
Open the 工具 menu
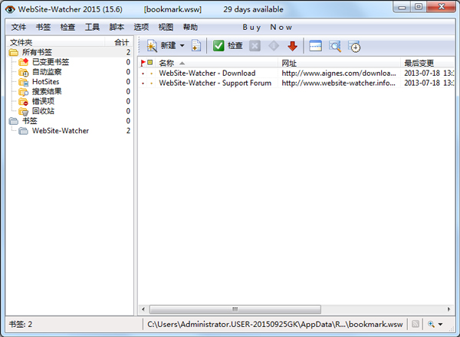coord(92,28)
